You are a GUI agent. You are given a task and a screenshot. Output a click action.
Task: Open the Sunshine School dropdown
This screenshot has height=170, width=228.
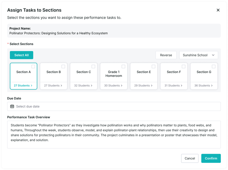pyautogui.click(x=199, y=55)
